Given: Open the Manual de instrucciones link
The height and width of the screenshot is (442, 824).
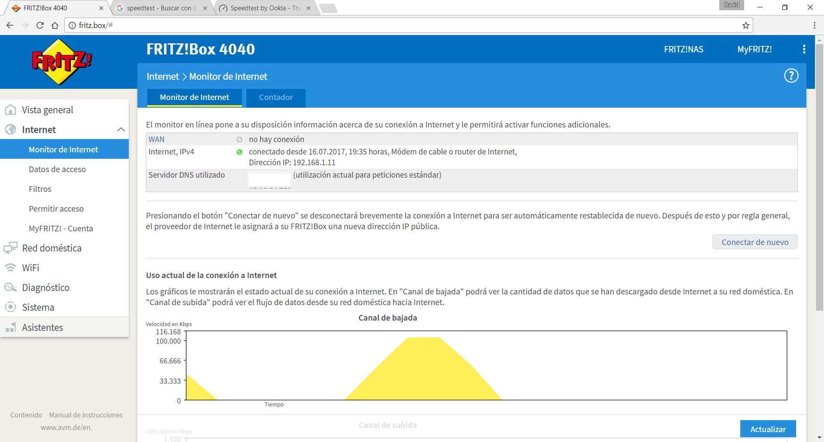Looking at the screenshot, I should [x=85, y=415].
